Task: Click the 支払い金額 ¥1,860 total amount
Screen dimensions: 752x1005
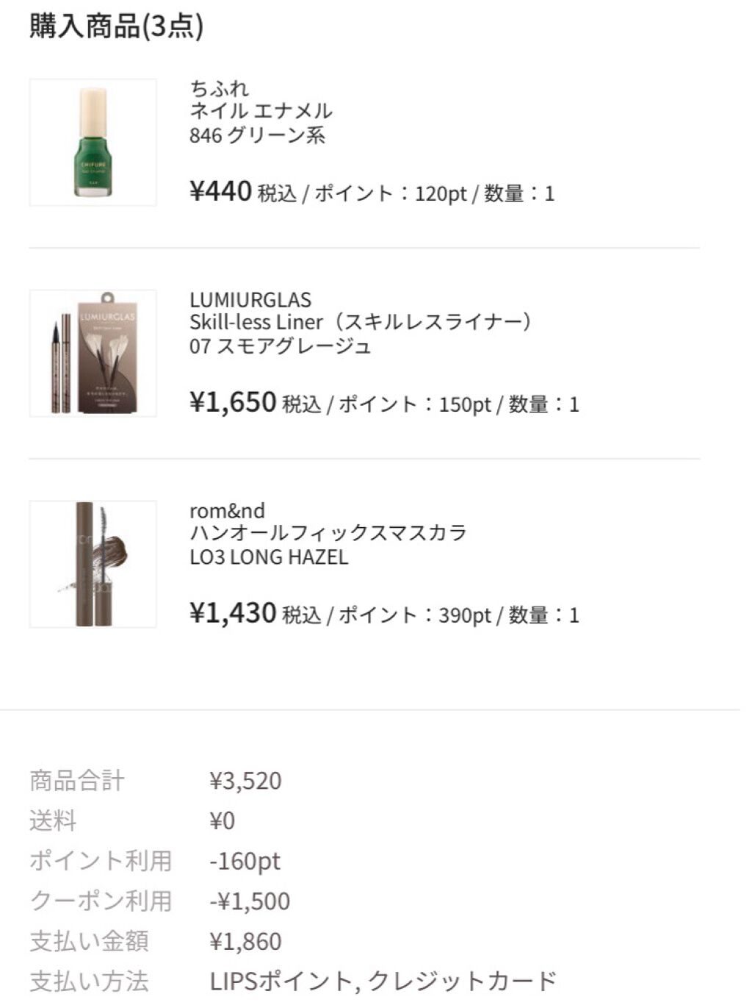Action: pos(245,942)
